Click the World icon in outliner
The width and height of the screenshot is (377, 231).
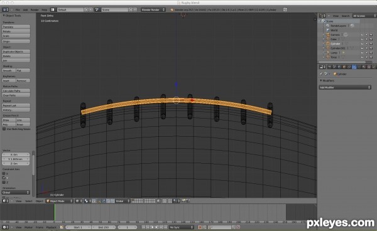[328, 30]
